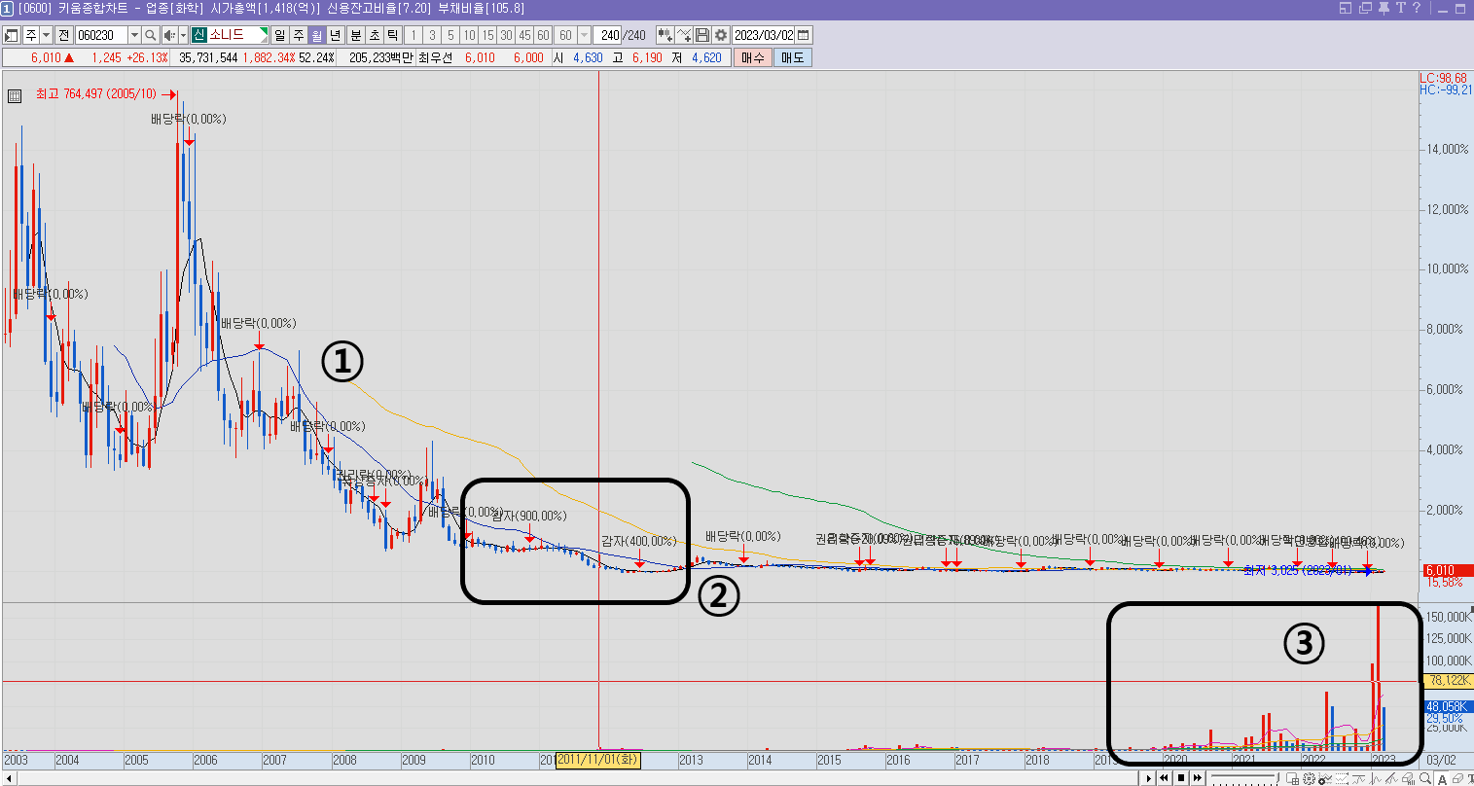Image resolution: width=1474 pixels, height=786 pixels.
Task: Select the 초 (second) period toggle
Action: [x=375, y=35]
